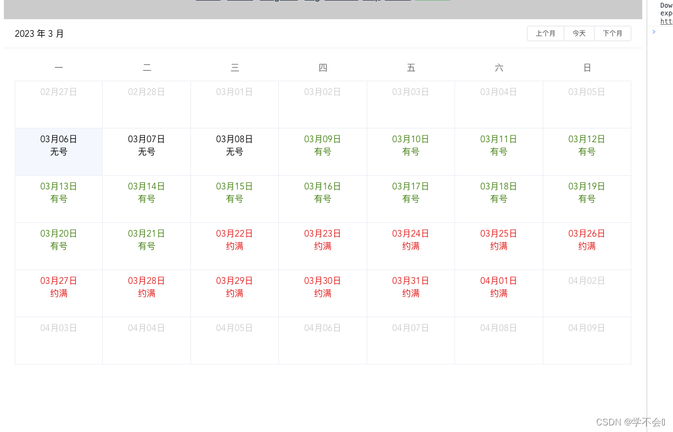
Task: Click the March 31 fully booked cell
Action: point(411,287)
